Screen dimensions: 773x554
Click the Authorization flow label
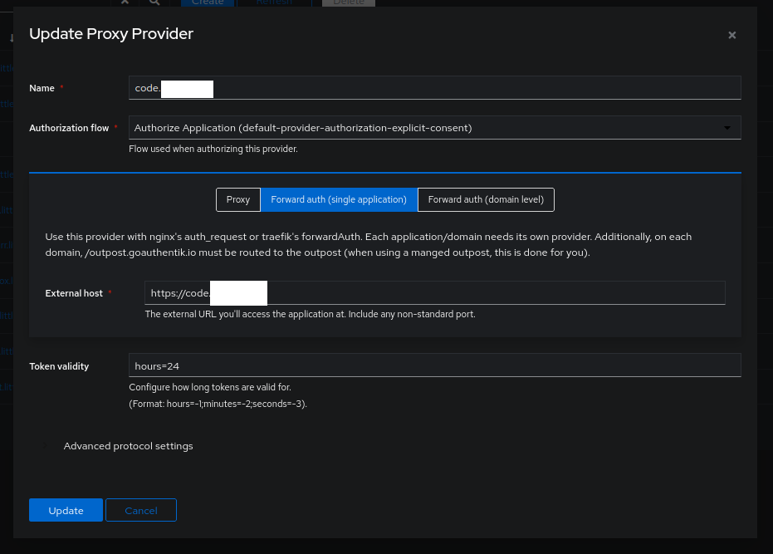[x=69, y=128]
